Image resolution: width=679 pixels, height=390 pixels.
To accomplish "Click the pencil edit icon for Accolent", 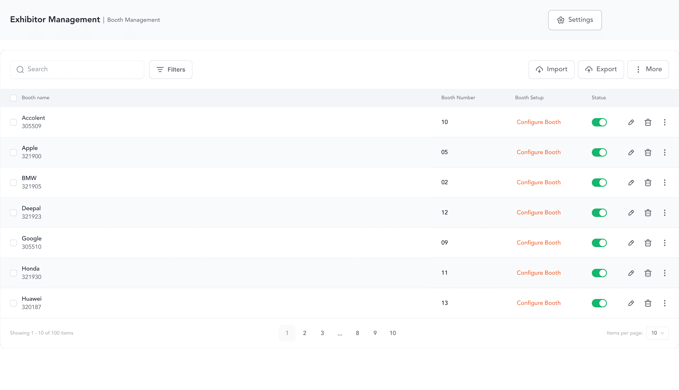I will click(x=631, y=122).
